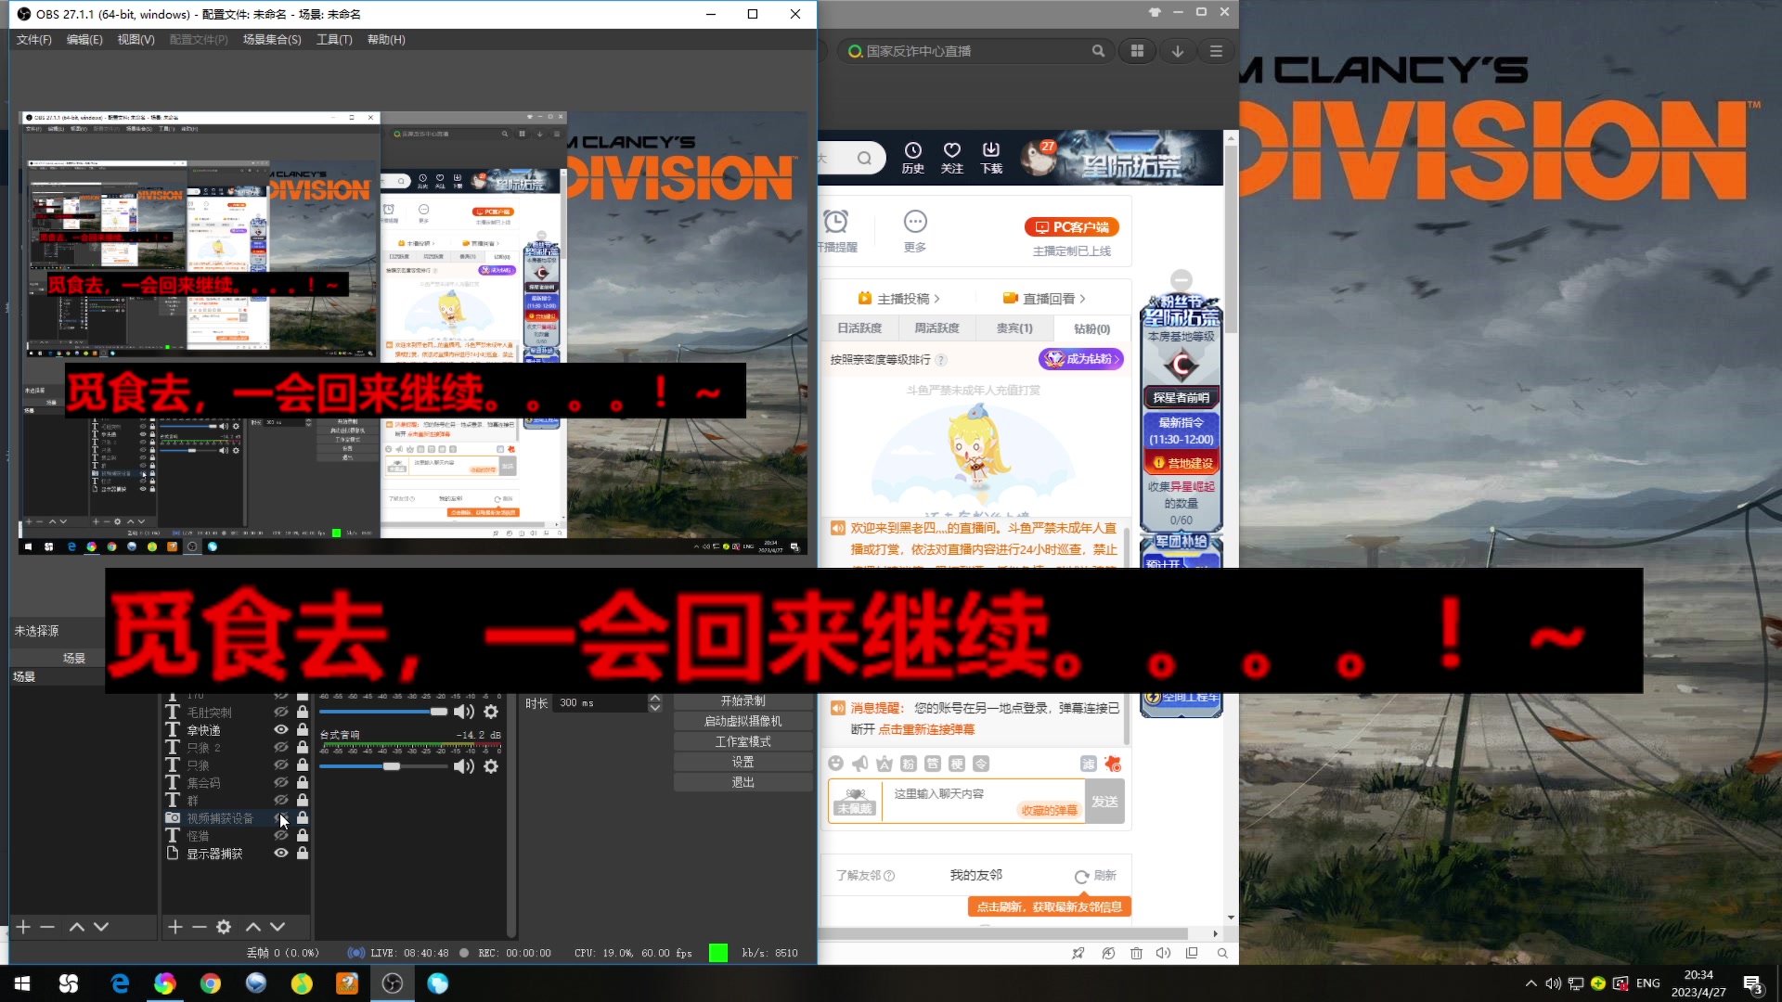Open the browser hamburger menu
This screenshot has width=1782, height=1002.
click(x=1216, y=51)
